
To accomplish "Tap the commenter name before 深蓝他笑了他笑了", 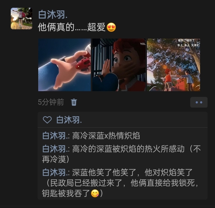I will click(56, 172).
